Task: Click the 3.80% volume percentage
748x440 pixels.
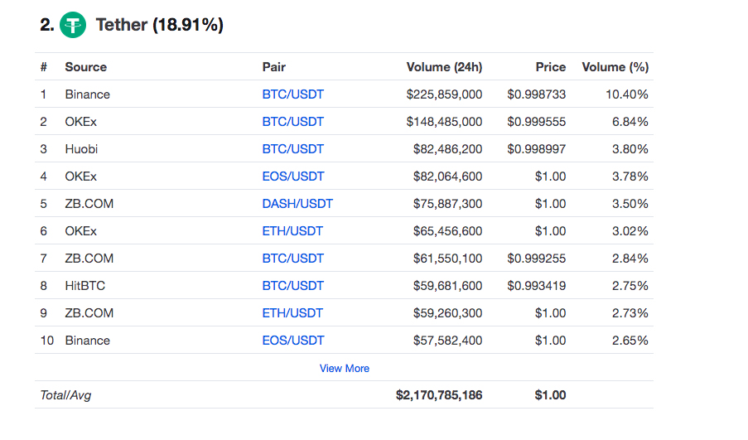Action: click(x=630, y=149)
